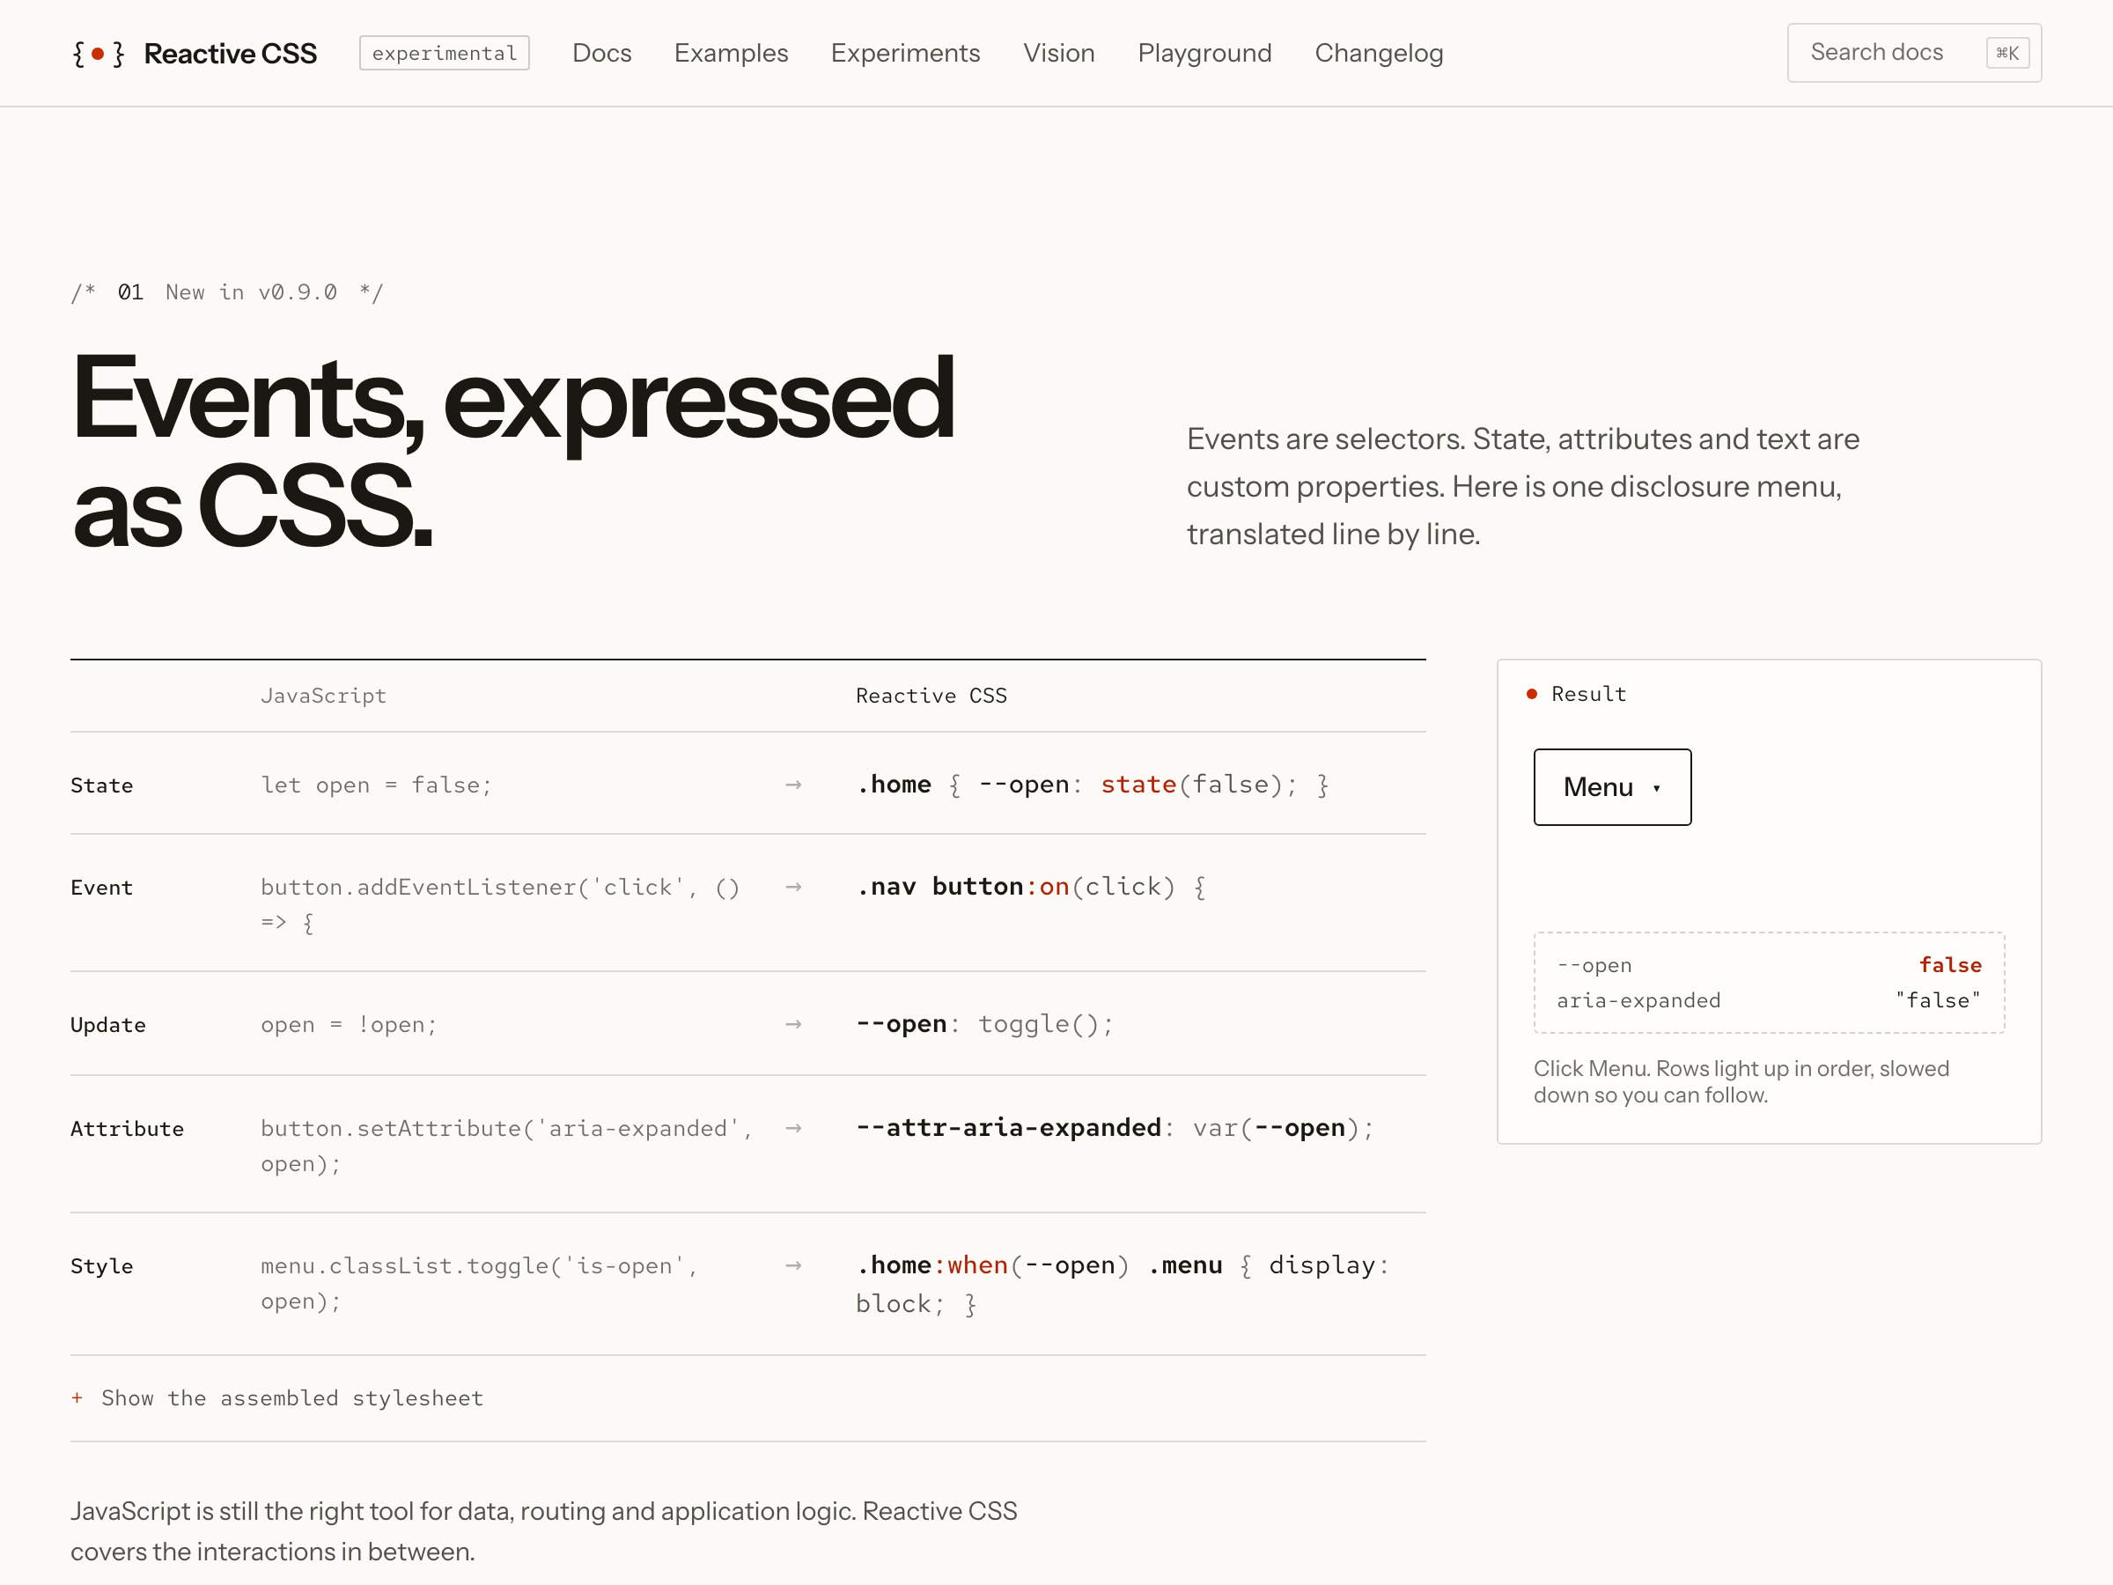Click the 'Click Menu. Rows light up' hint
The height and width of the screenshot is (1585, 2113).
(1741, 1081)
